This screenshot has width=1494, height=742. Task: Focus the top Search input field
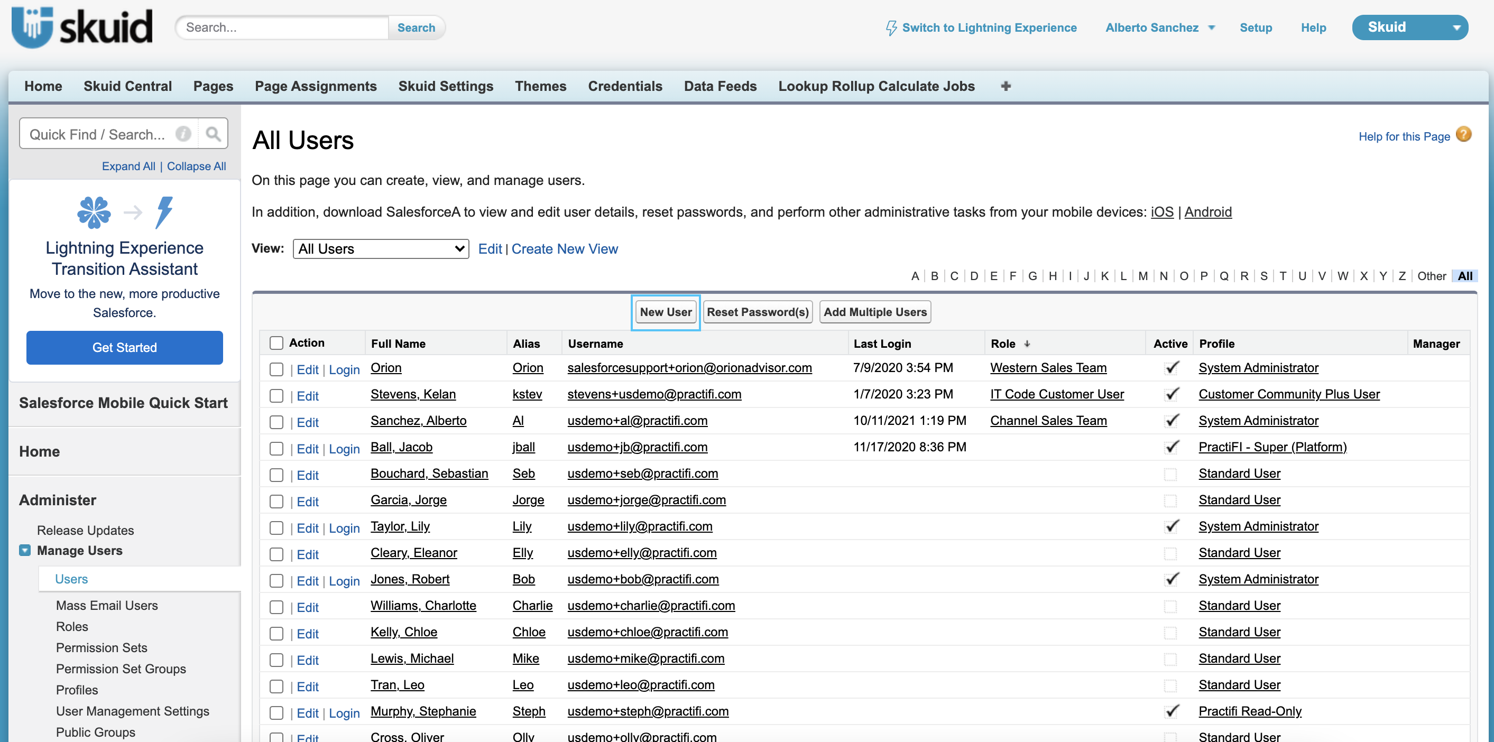coord(282,27)
